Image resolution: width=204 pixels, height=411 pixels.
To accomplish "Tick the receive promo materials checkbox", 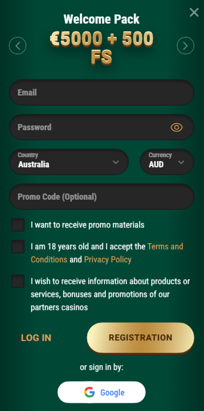I will pos(18,225).
